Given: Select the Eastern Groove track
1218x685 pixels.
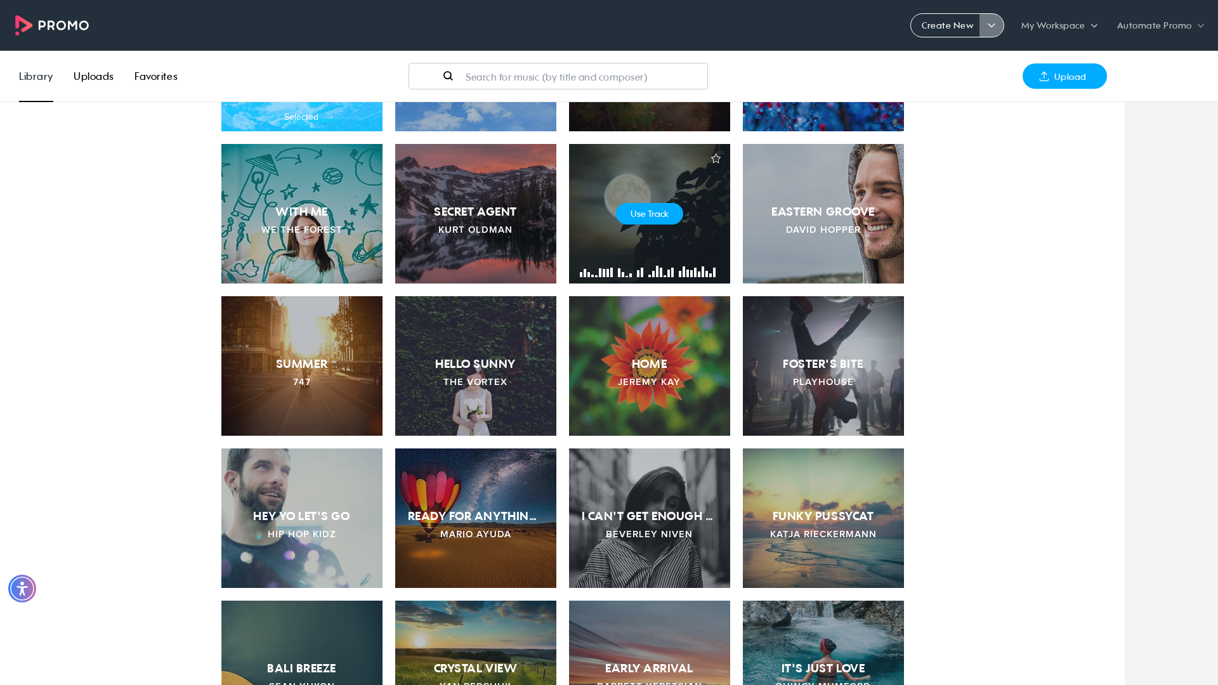Looking at the screenshot, I should [823, 214].
